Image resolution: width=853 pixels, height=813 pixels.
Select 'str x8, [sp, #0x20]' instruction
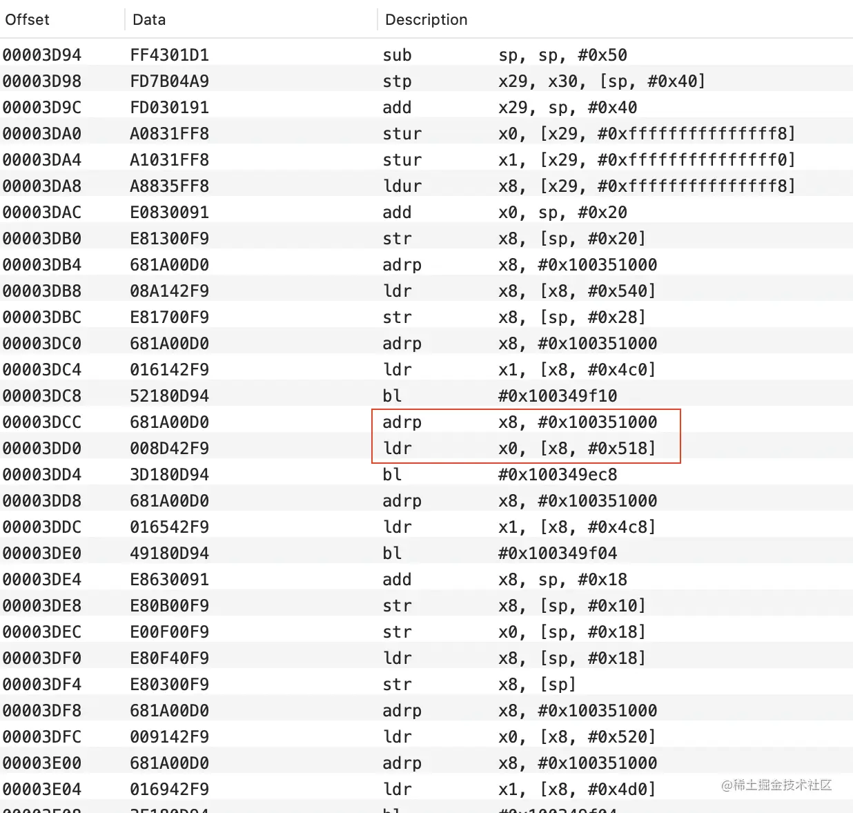tap(514, 239)
